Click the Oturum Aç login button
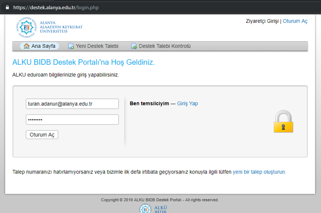 pos(42,135)
